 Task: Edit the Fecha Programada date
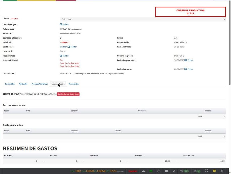coord(189,60)
